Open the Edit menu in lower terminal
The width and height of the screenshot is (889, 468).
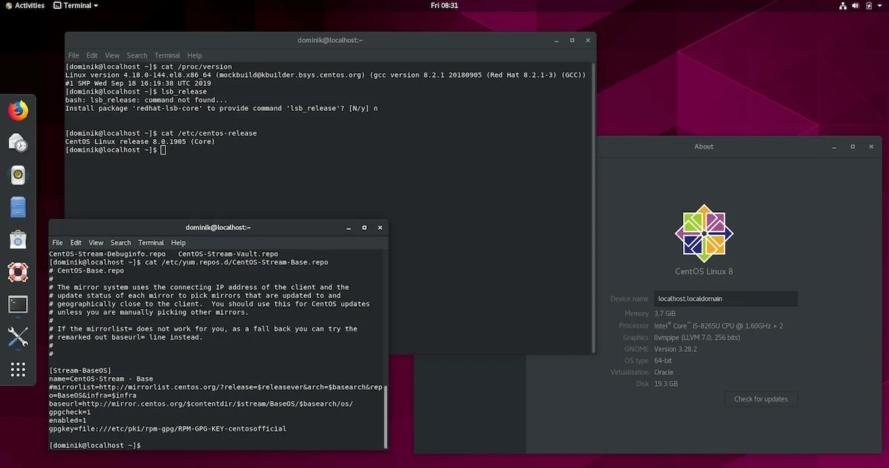pos(76,243)
